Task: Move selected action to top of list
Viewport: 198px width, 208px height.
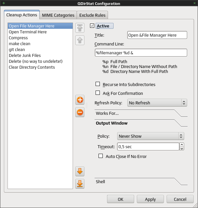Action: pos(80,28)
